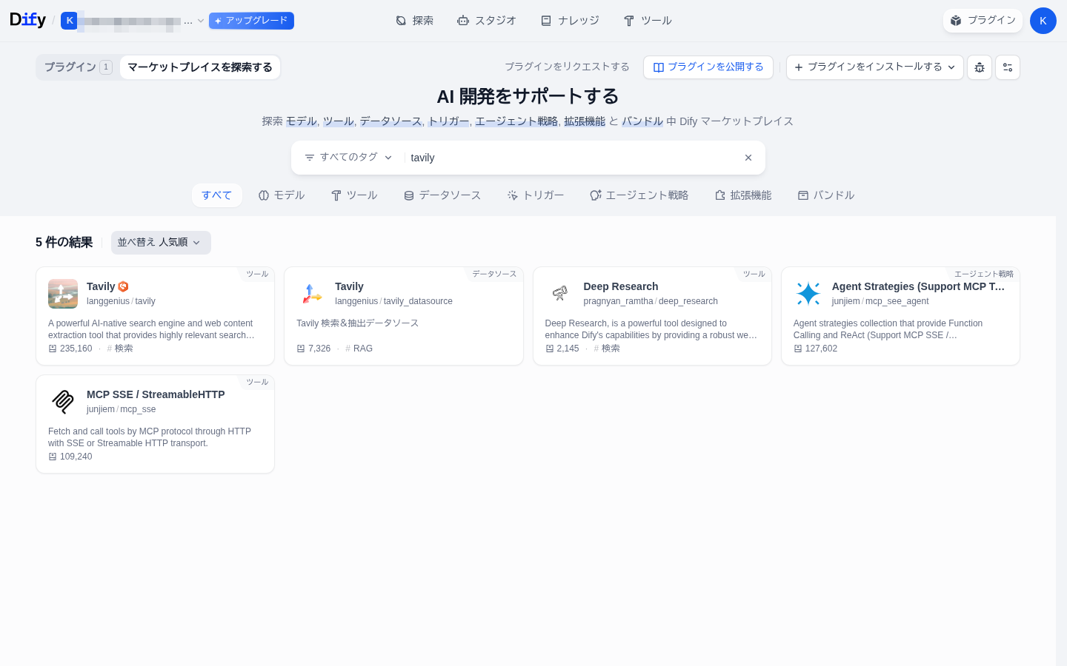Click the RAG tag on Tavily datasource

[359, 349]
